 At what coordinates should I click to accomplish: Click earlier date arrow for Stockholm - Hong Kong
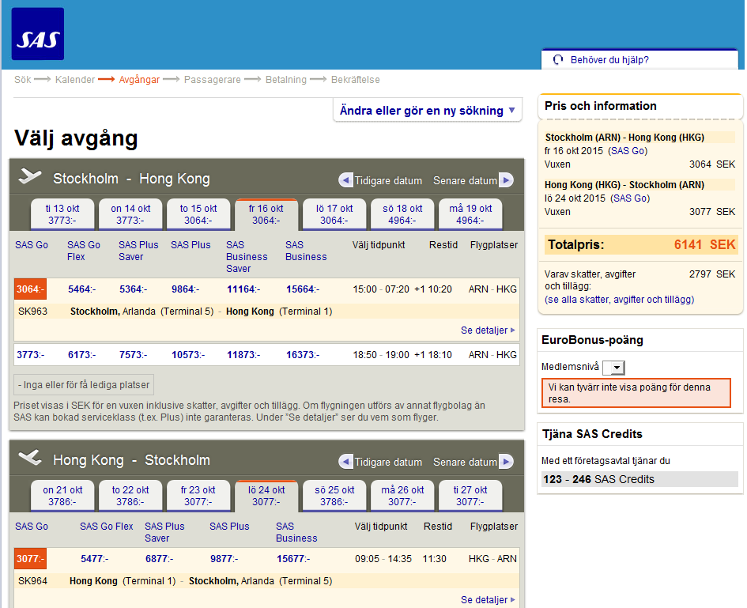345,180
